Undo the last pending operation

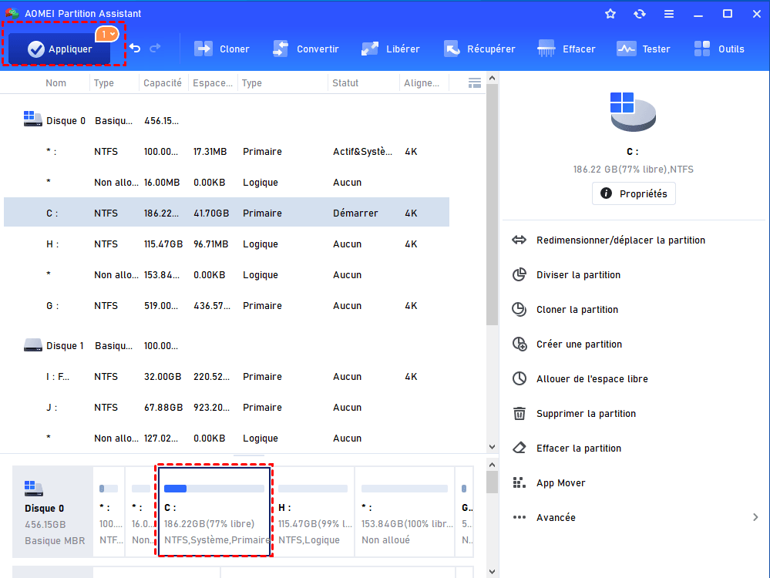[135, 48]
